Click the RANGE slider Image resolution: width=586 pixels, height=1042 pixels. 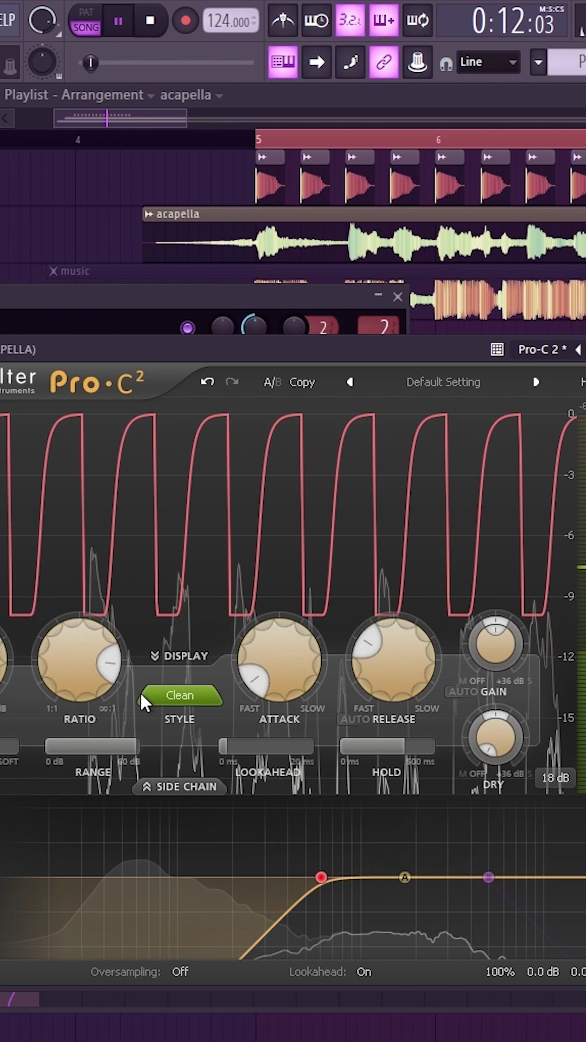tap(92, 746)
